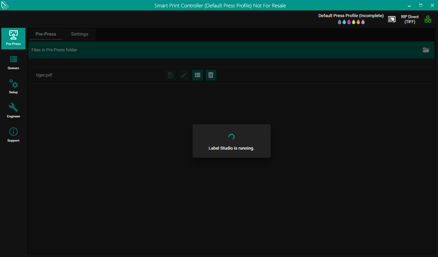438x257 pixels.
Task: Select the Pre-Press sidebar icon
Action: click(x=13, y=38)
